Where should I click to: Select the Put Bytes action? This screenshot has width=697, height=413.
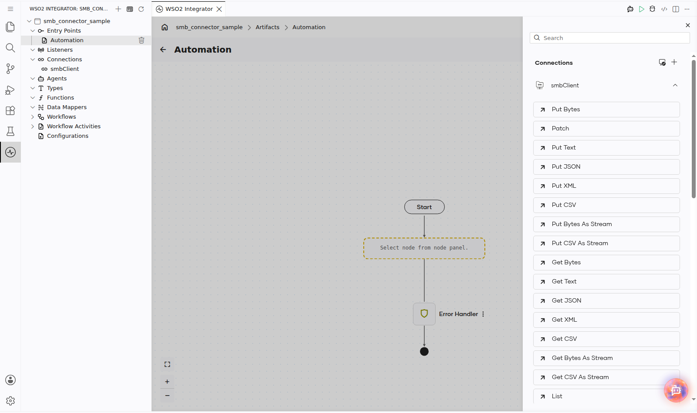[x=606, y=110]
